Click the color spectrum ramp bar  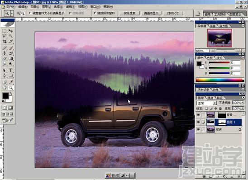pyautogui.click(x=220, y=80)
